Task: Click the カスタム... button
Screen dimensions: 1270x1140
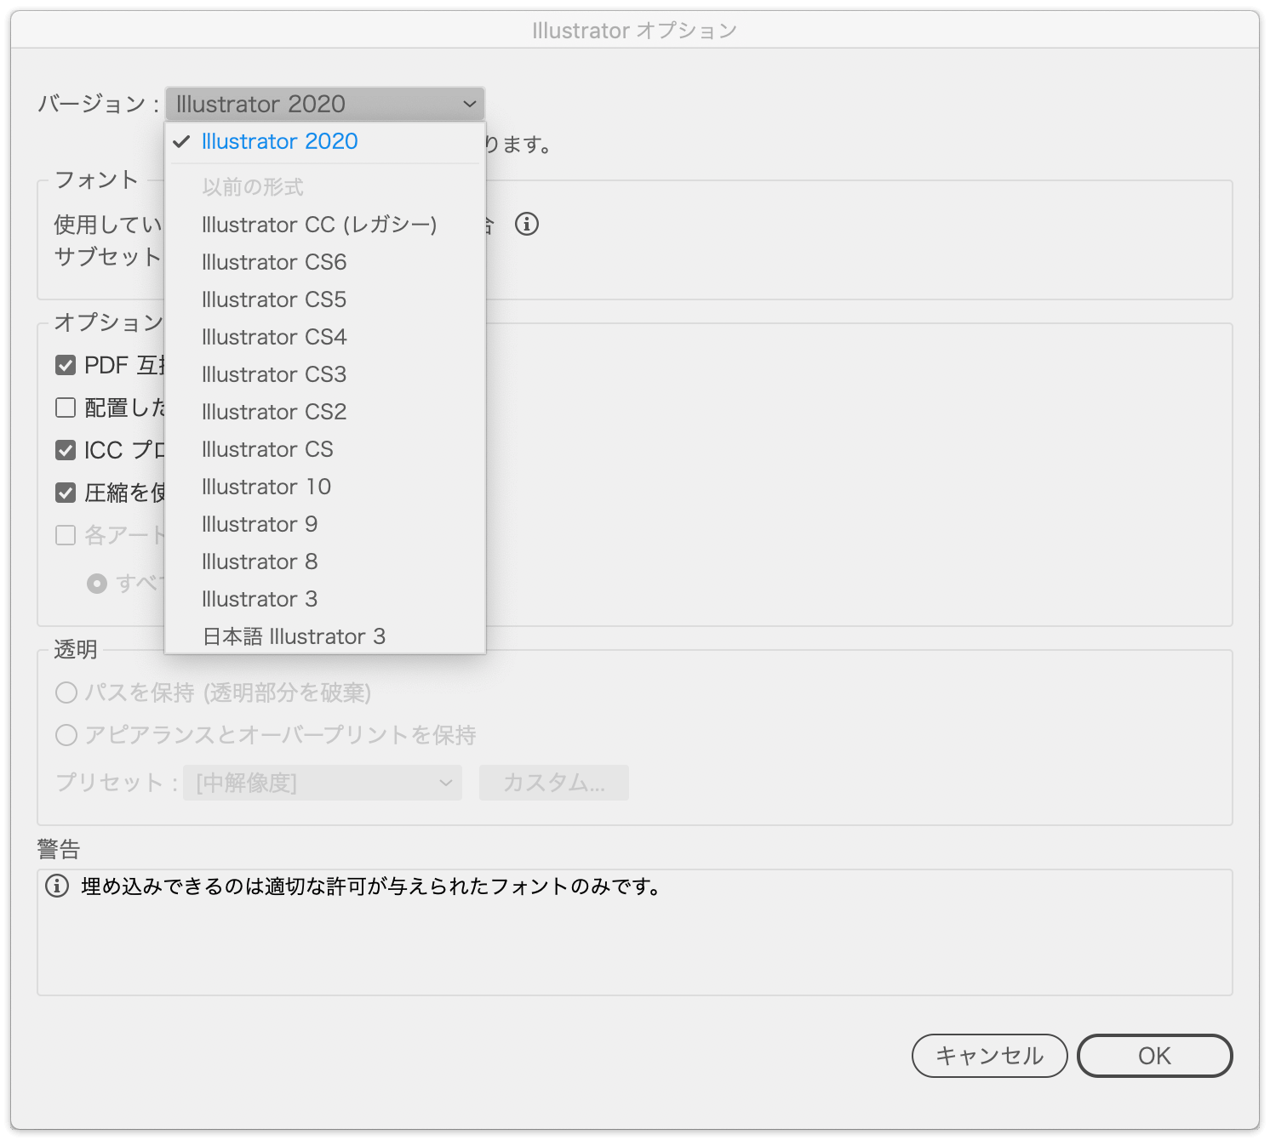Action: [x=554, y=783]
